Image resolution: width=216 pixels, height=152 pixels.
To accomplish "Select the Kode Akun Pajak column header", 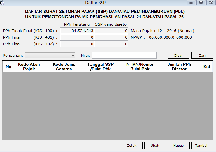I will click(32, 67).
